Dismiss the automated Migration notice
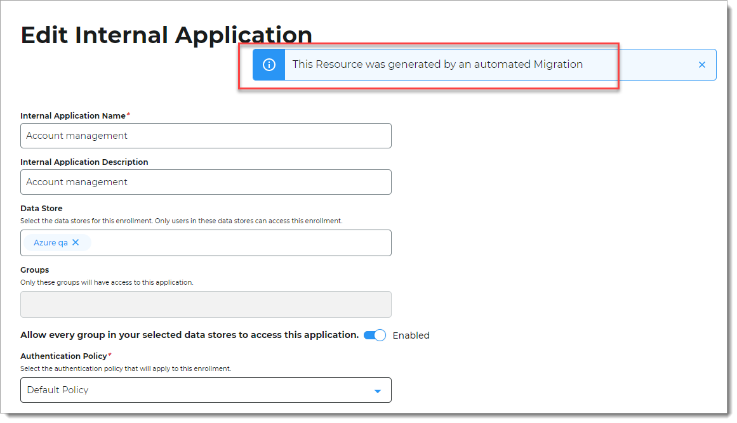The width and height of the screenshot is (737, 423). (x=701, y=64)
